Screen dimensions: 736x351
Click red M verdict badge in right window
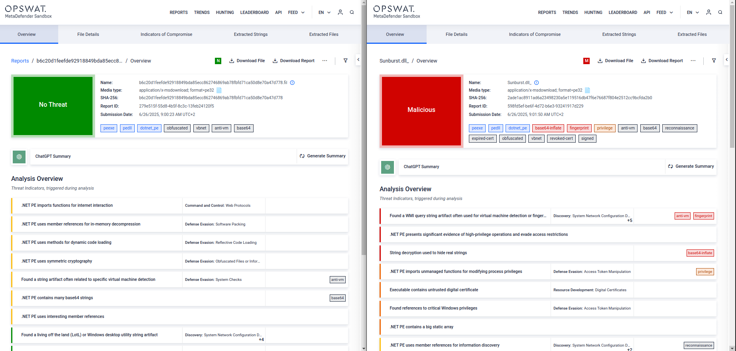(x=586, y=61)
